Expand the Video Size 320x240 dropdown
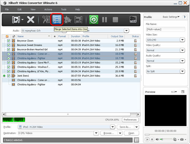This screenshot has height=144, width=190. (x=182, y=40)
